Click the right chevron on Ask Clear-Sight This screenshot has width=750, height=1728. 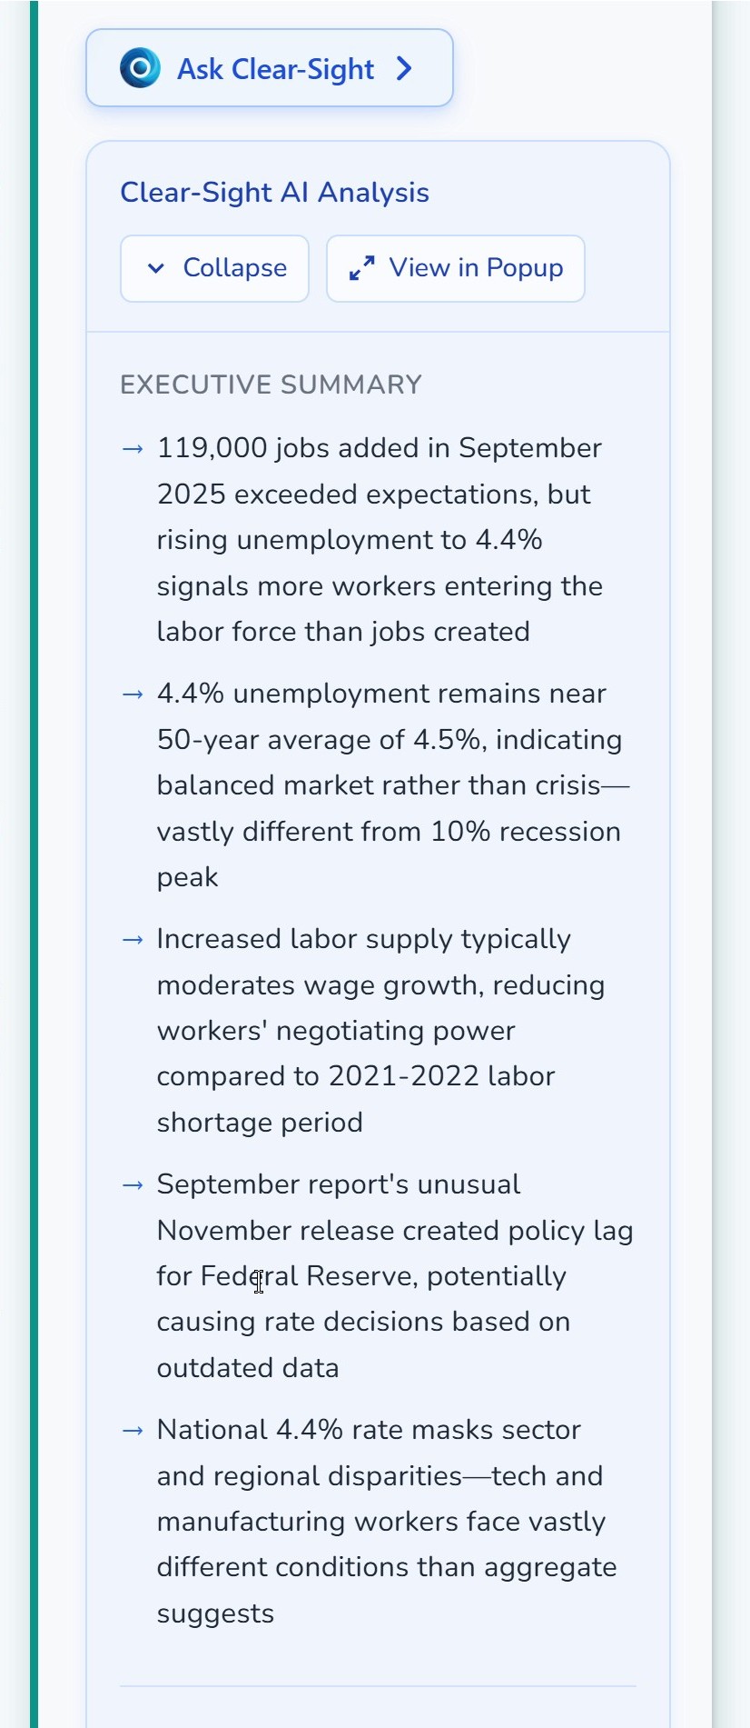pyautogui.click(x=405, y=68)
